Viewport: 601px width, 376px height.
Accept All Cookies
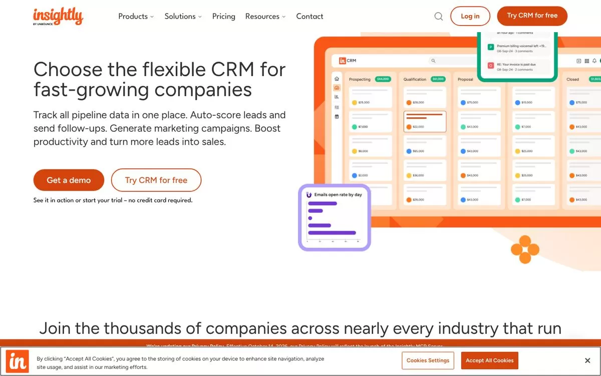click(489, 360)
